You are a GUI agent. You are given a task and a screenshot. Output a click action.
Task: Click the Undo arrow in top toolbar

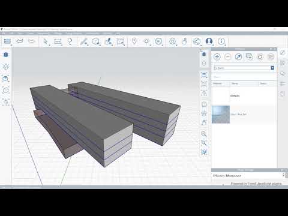[x=19, y=41]
